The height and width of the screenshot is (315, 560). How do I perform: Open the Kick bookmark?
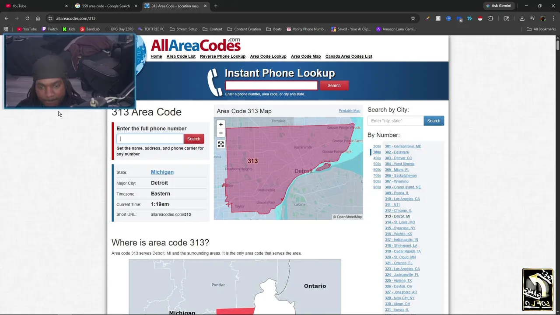tap(69, 29)
